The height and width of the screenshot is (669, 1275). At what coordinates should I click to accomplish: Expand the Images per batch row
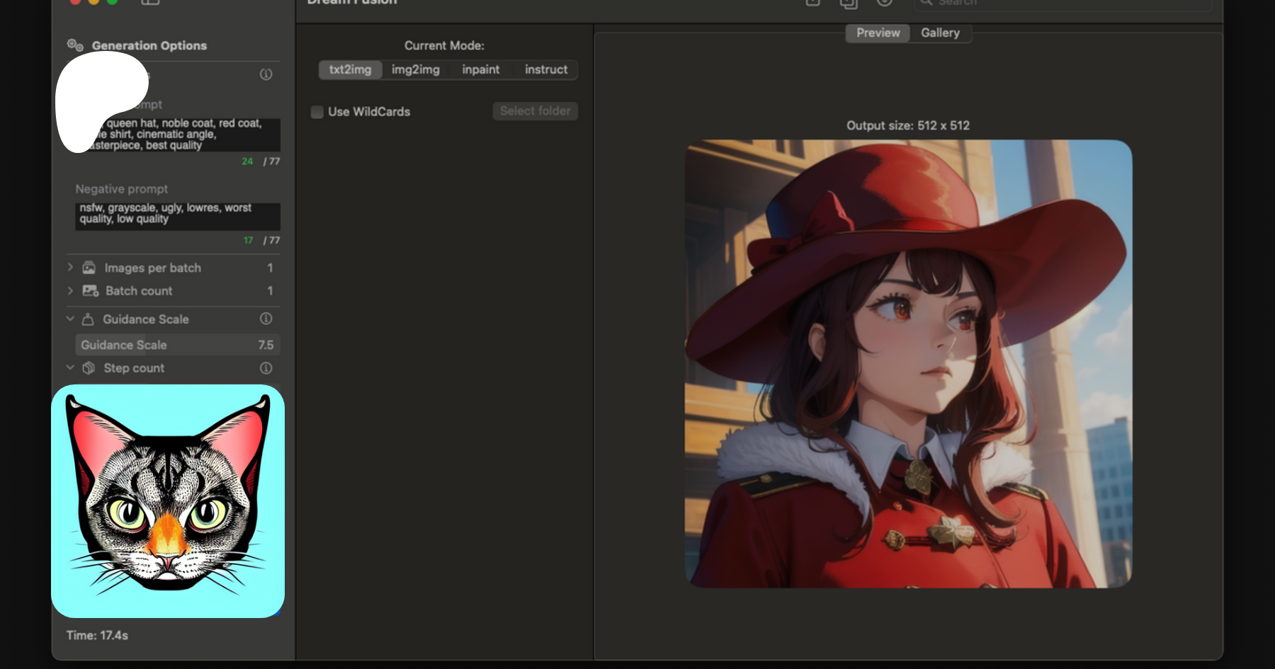point(70,268)
